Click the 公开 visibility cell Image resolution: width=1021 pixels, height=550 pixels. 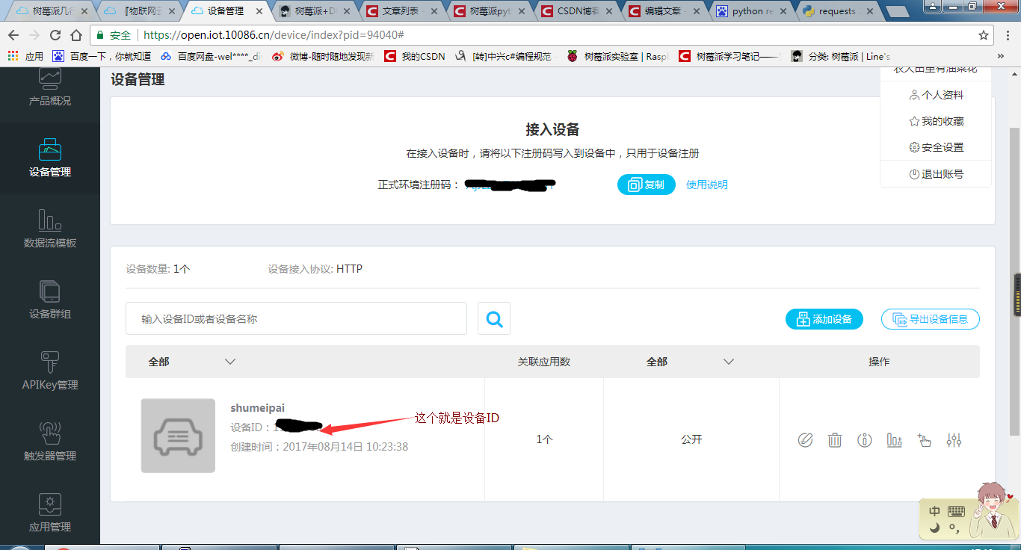pyautogui.click(x=691, y=439)
